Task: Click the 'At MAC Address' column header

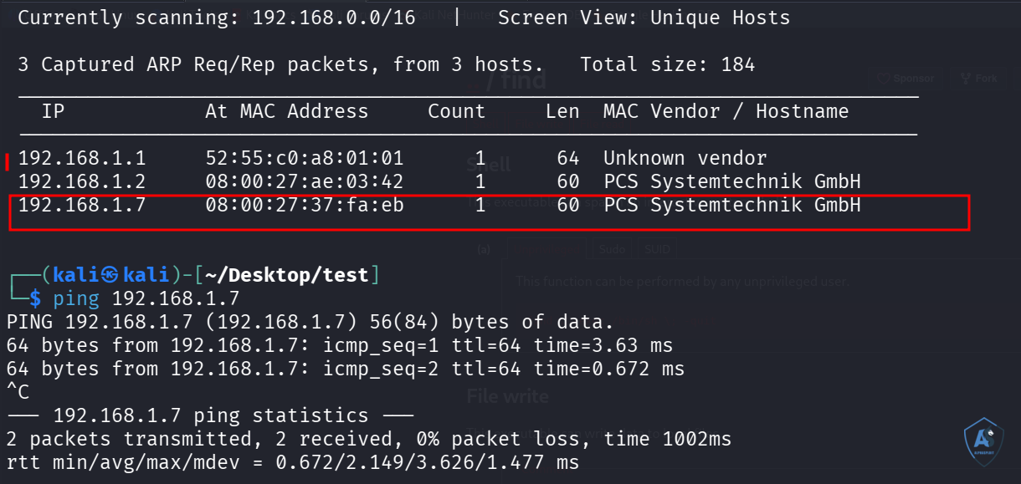Action: coord(287,111)
